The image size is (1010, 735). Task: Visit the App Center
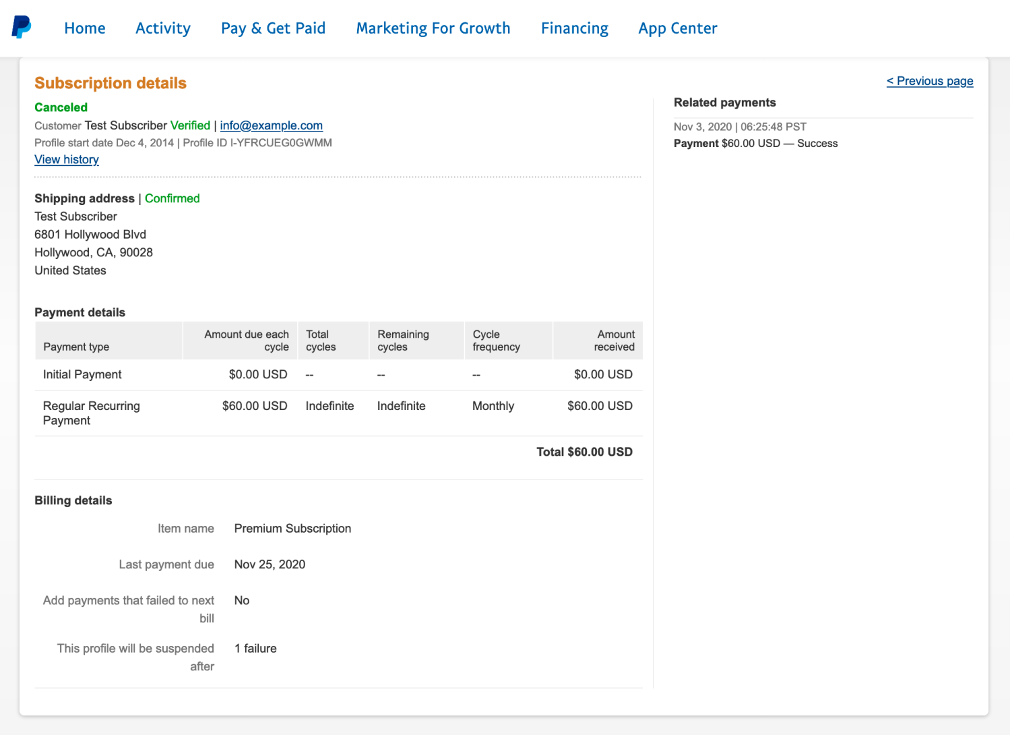click(x=677, y=28)
